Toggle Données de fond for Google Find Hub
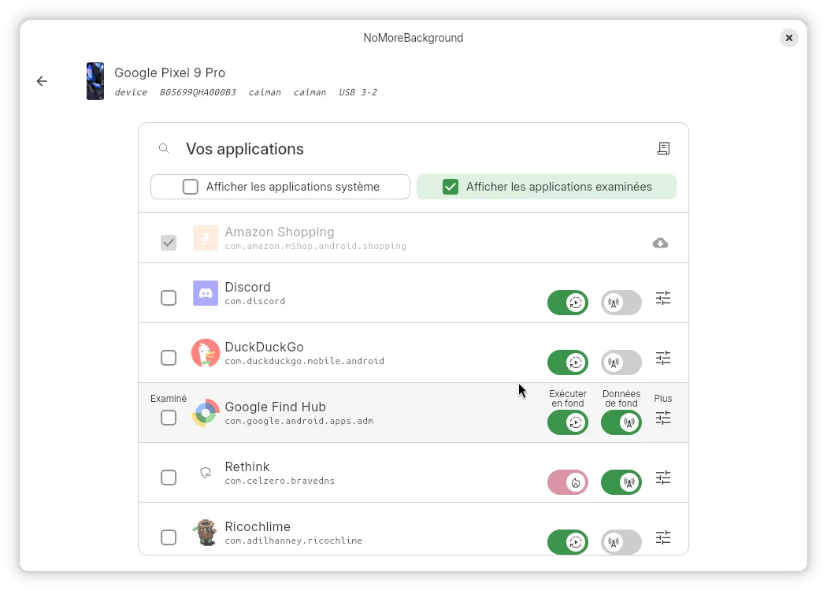The image size is (827, 591). tap(621, 422)
